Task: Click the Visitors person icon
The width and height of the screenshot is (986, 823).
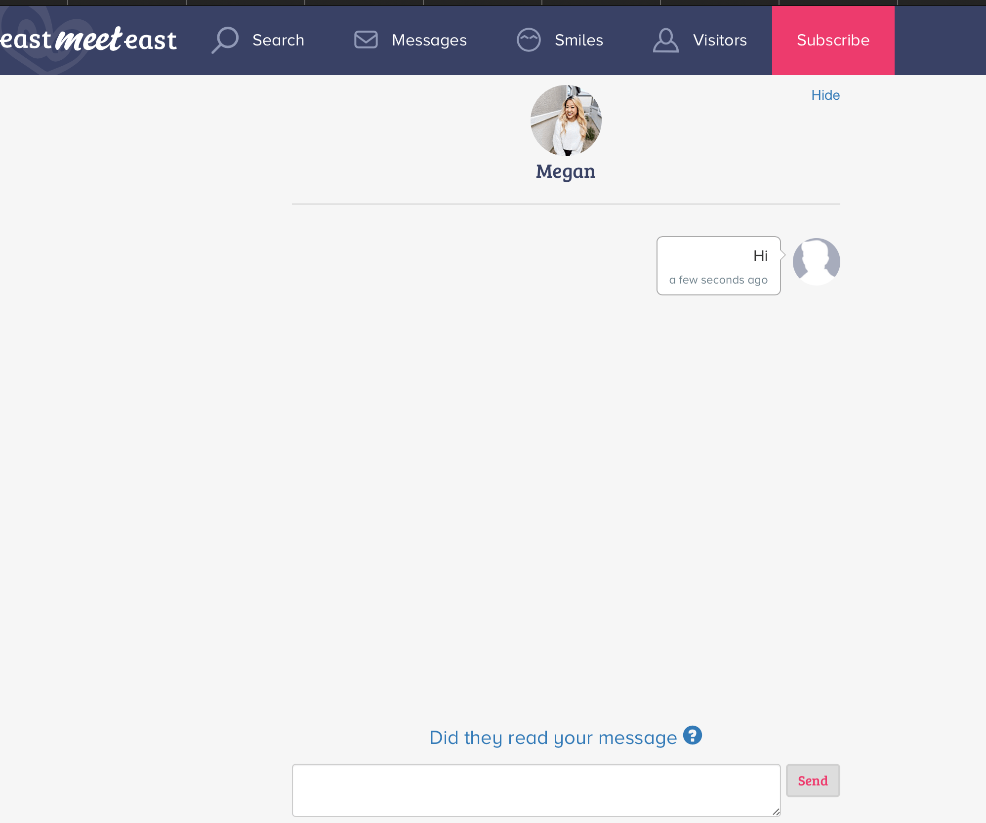Action: tap(665, 40)
